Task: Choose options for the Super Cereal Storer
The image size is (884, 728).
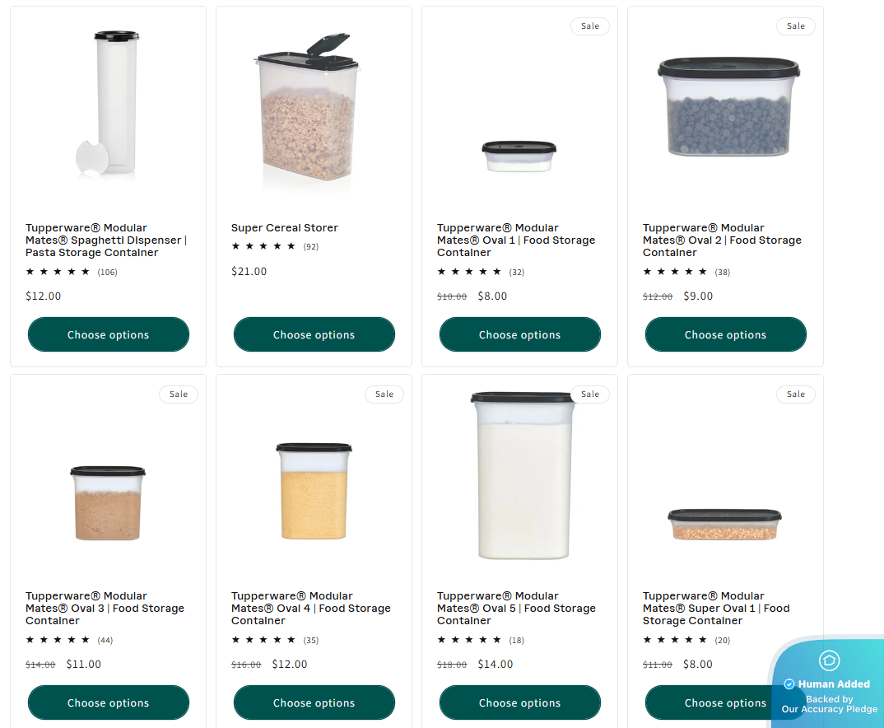Action: click(314, 335)
